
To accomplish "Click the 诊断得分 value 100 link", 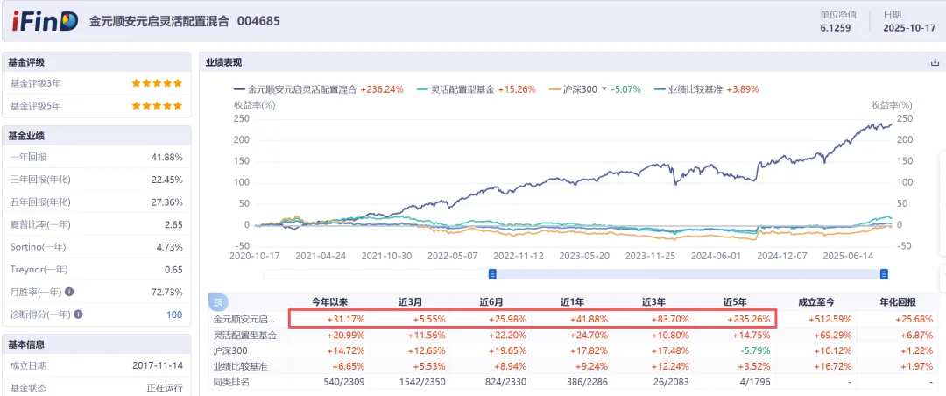I will click(x=173, y=314).
